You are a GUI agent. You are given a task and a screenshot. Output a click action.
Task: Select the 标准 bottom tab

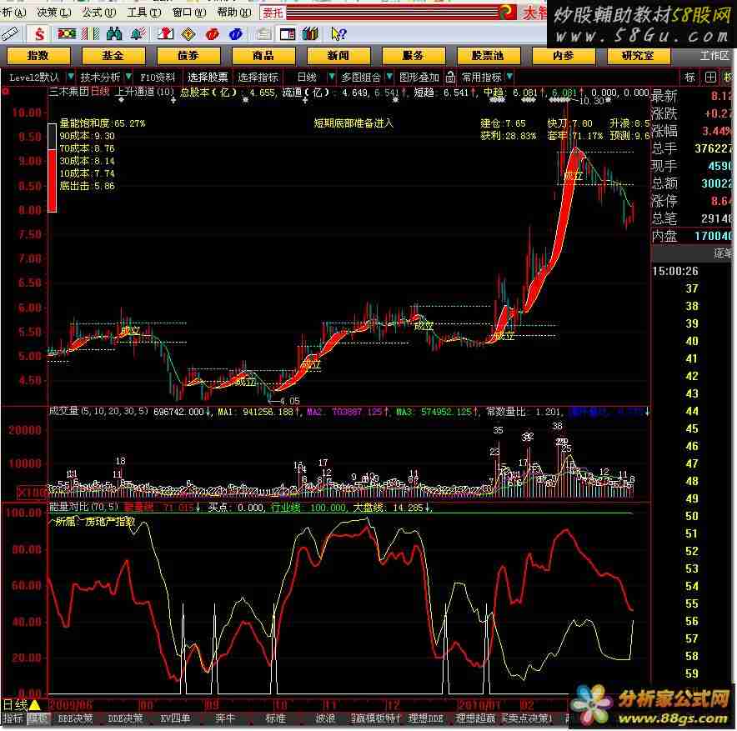point(275,718)
